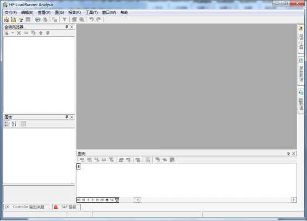Click the last icon in legend toolbar
The image size is (307, 221).
click(x=172, y=160)
